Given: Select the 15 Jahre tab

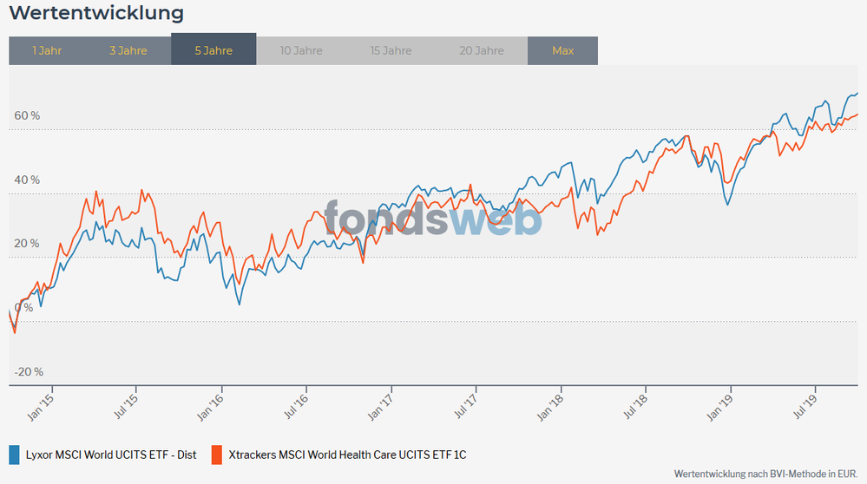Looking at the screenshot, I should tap(391, 50).
